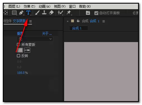Open the 图层(L) menu
The image size is (142, 105).
click(x=14, y=6)
